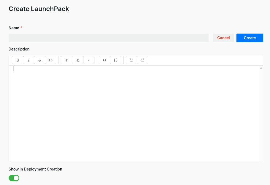Undo the last edit
Image resolution: width=270 pixels, height=185 pixels.
131,60
